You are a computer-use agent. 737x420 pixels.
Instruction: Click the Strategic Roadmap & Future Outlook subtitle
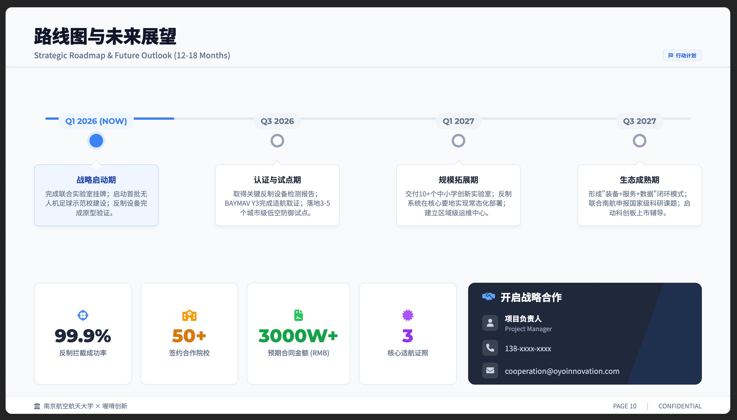coord(132,55)
